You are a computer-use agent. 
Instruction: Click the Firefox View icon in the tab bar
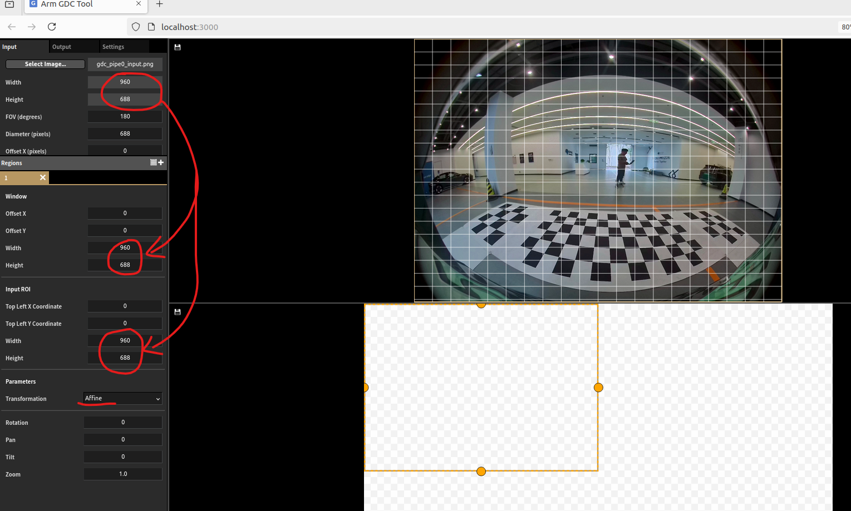tap(9, 4)
